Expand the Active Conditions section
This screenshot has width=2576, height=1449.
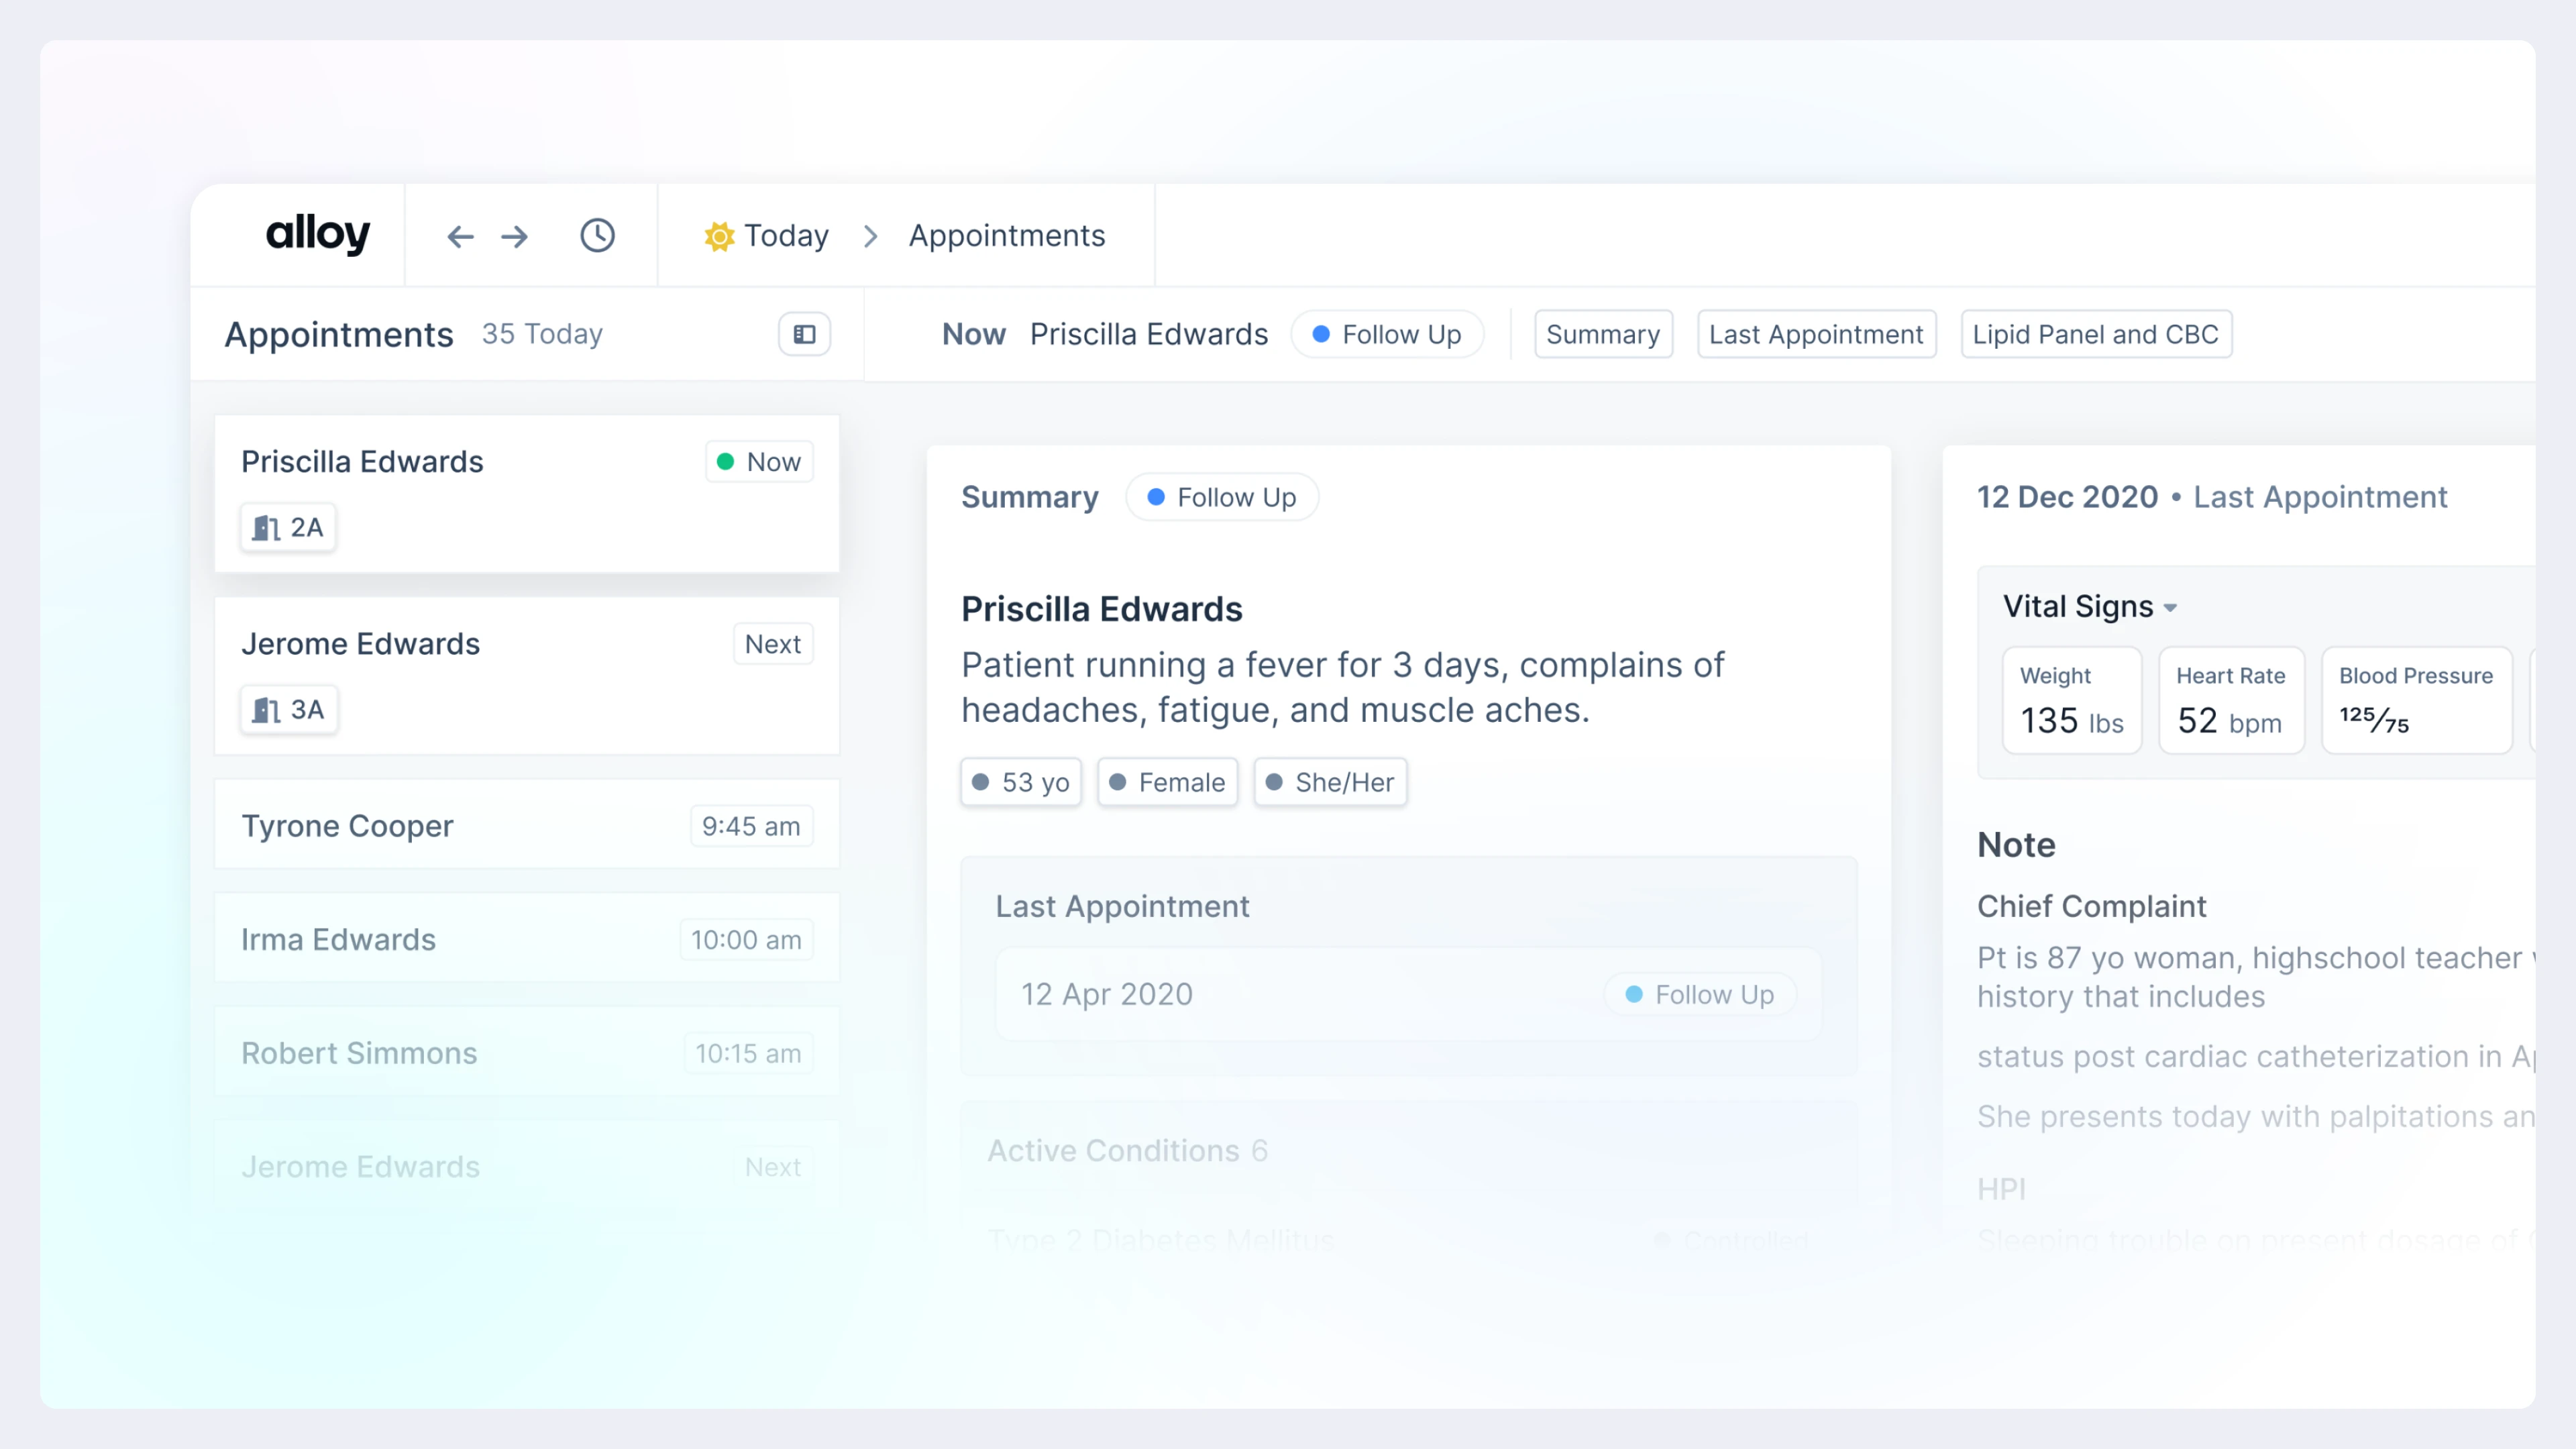(1127, 1151)
